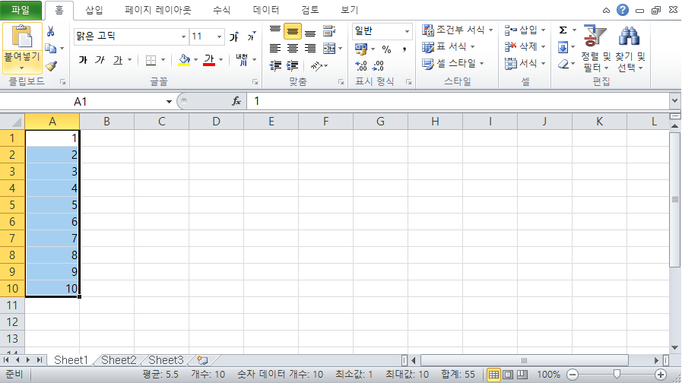The height and width of the screenshot is (383, 682).
Task: Apply percent style
Action: pos(386,49)
